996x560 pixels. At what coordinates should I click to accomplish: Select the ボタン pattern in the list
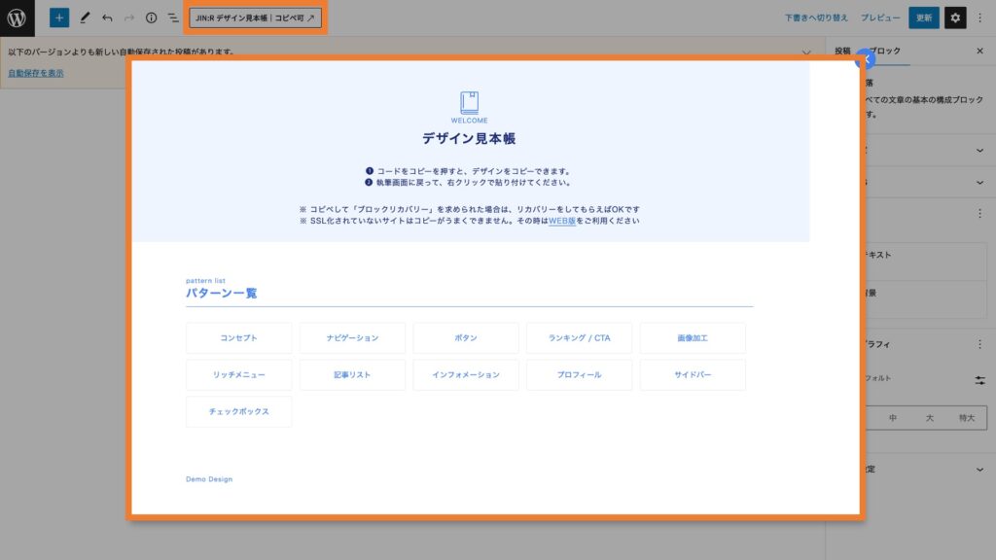point(467,337)
